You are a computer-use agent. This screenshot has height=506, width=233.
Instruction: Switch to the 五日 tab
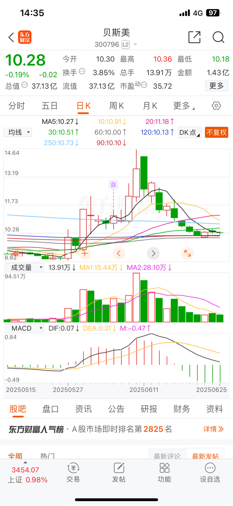coord(50,106)
